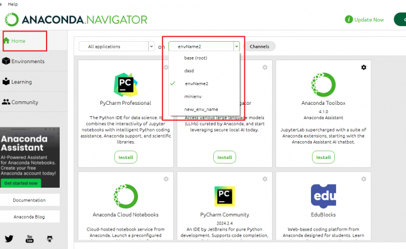Open the All applications filter dropdown
The height and width of the screenshot is (249, 406).
pyautogui.click(x=116, y=46)
